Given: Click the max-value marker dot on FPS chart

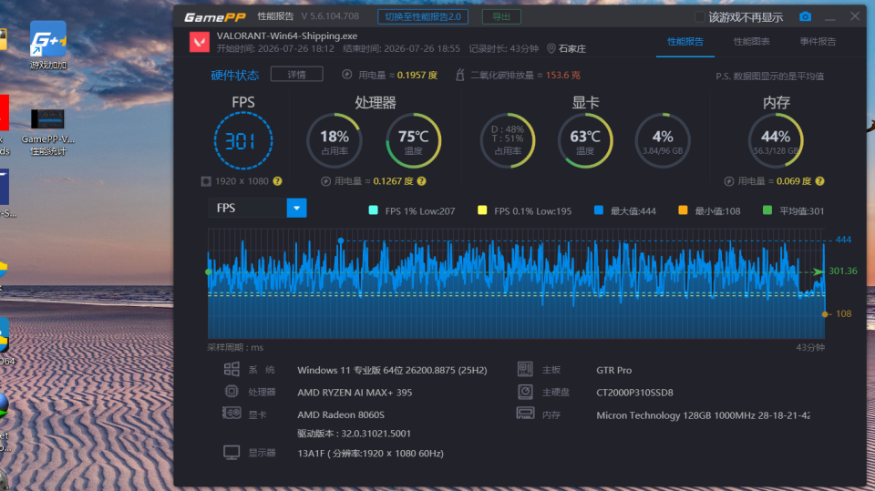Looking at the screenshot, I should [341, 240].
